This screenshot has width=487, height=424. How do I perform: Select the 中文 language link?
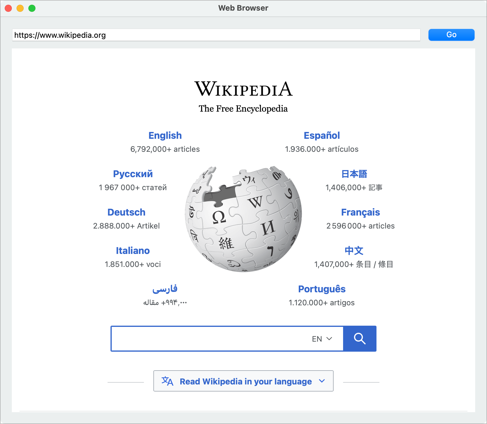354,251
